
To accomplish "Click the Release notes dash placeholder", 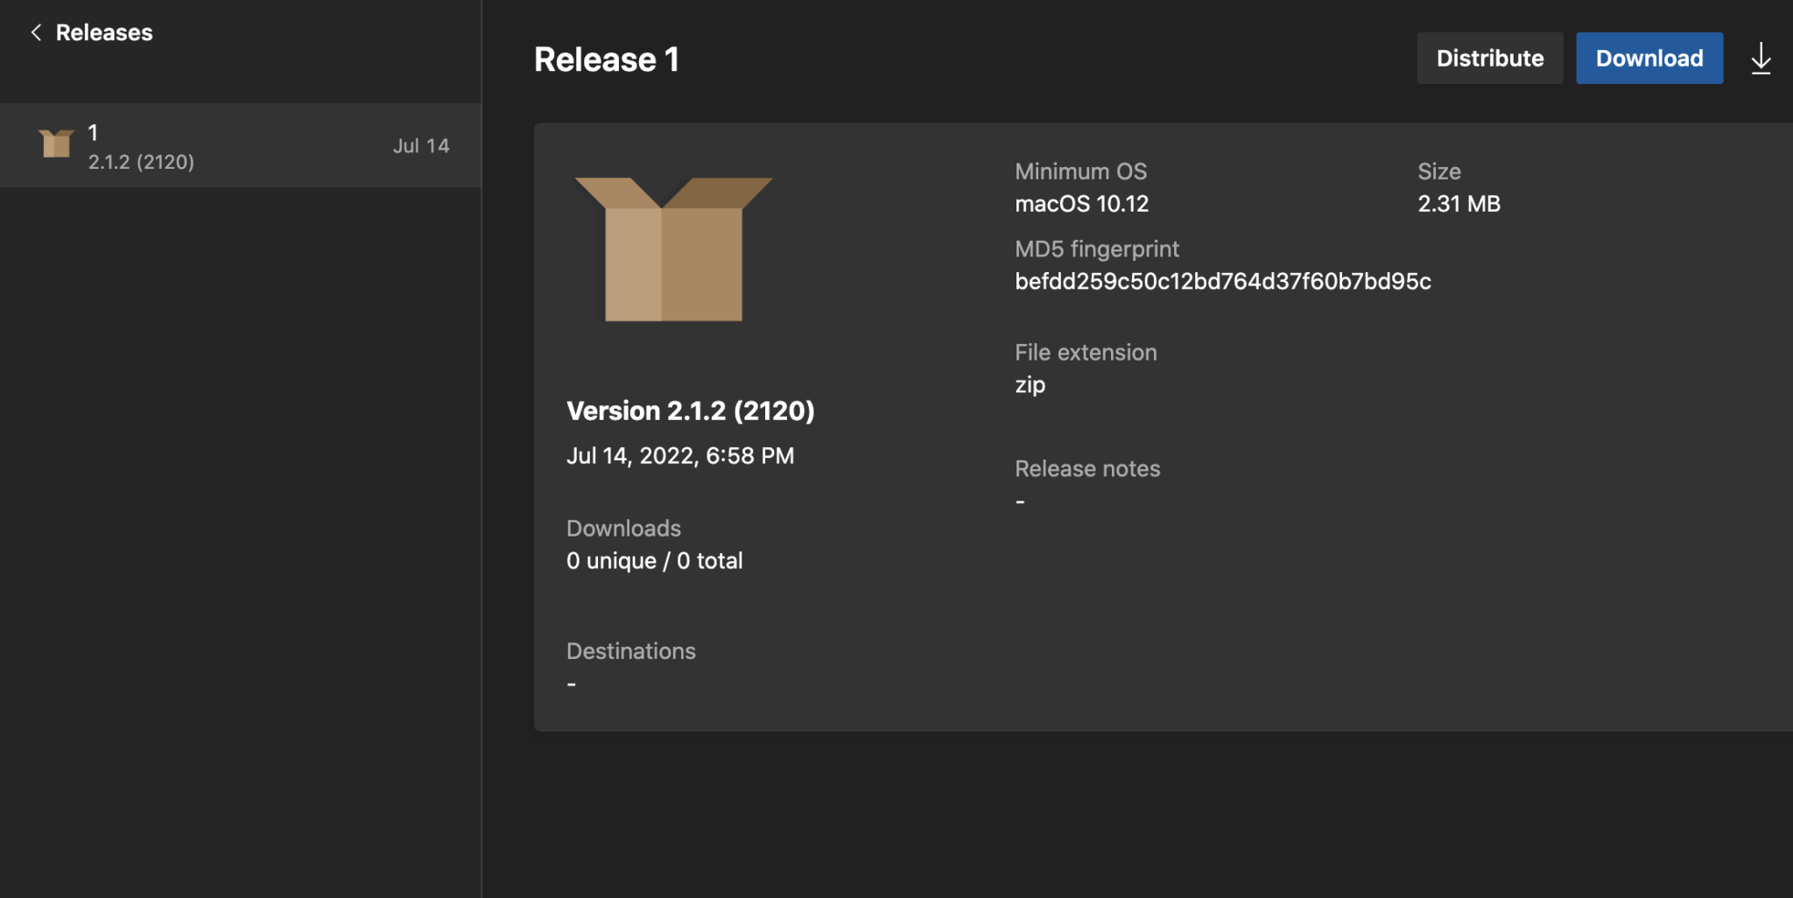I will pos(1019,500).
